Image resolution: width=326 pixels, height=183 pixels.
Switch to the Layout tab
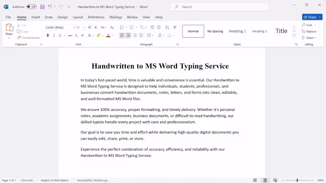pyautogui.click(x=78, y=17)
